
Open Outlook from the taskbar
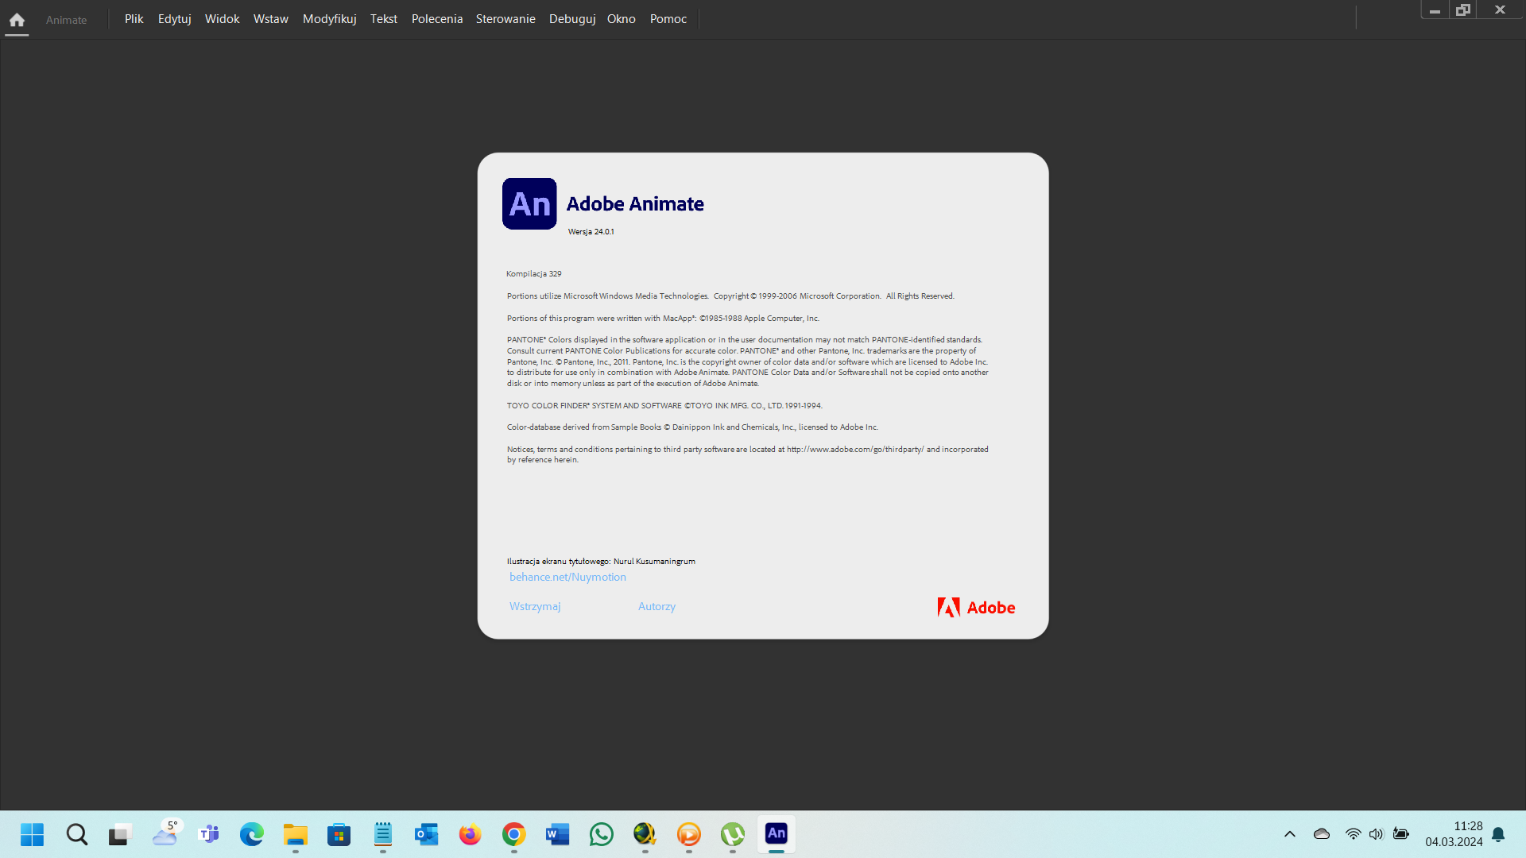click(x=427, y=834)
